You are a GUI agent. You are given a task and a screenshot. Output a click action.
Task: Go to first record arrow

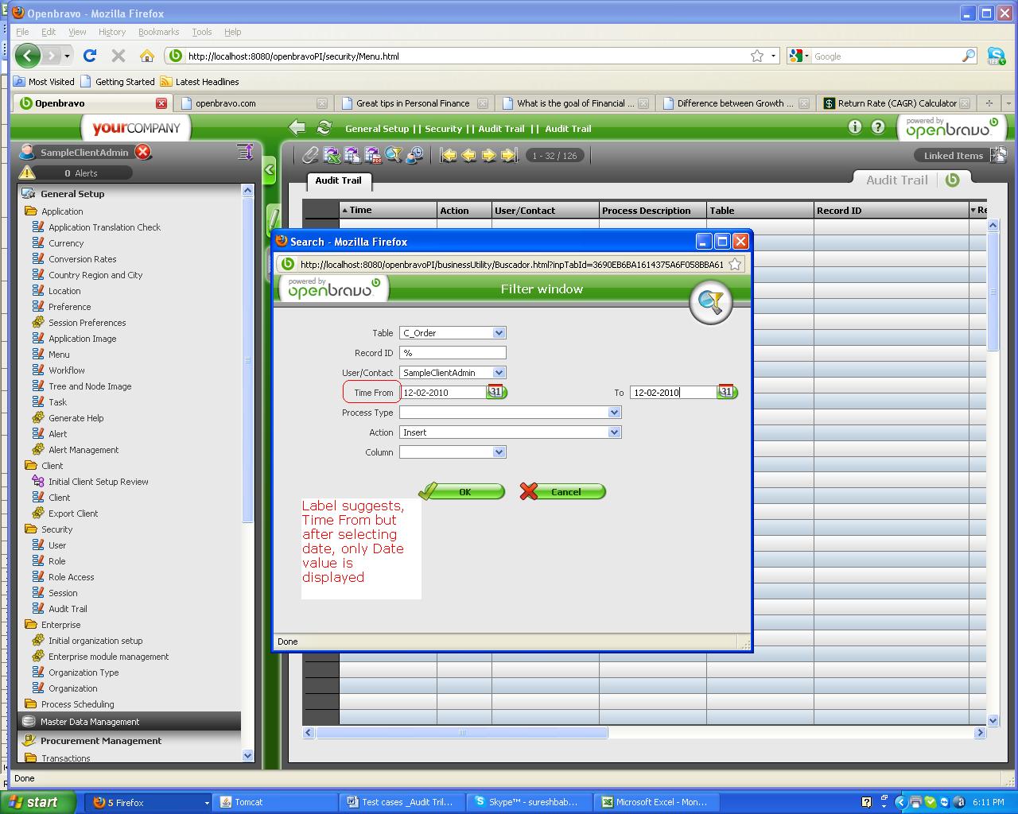pyautogui.click(x=449, y=156)
